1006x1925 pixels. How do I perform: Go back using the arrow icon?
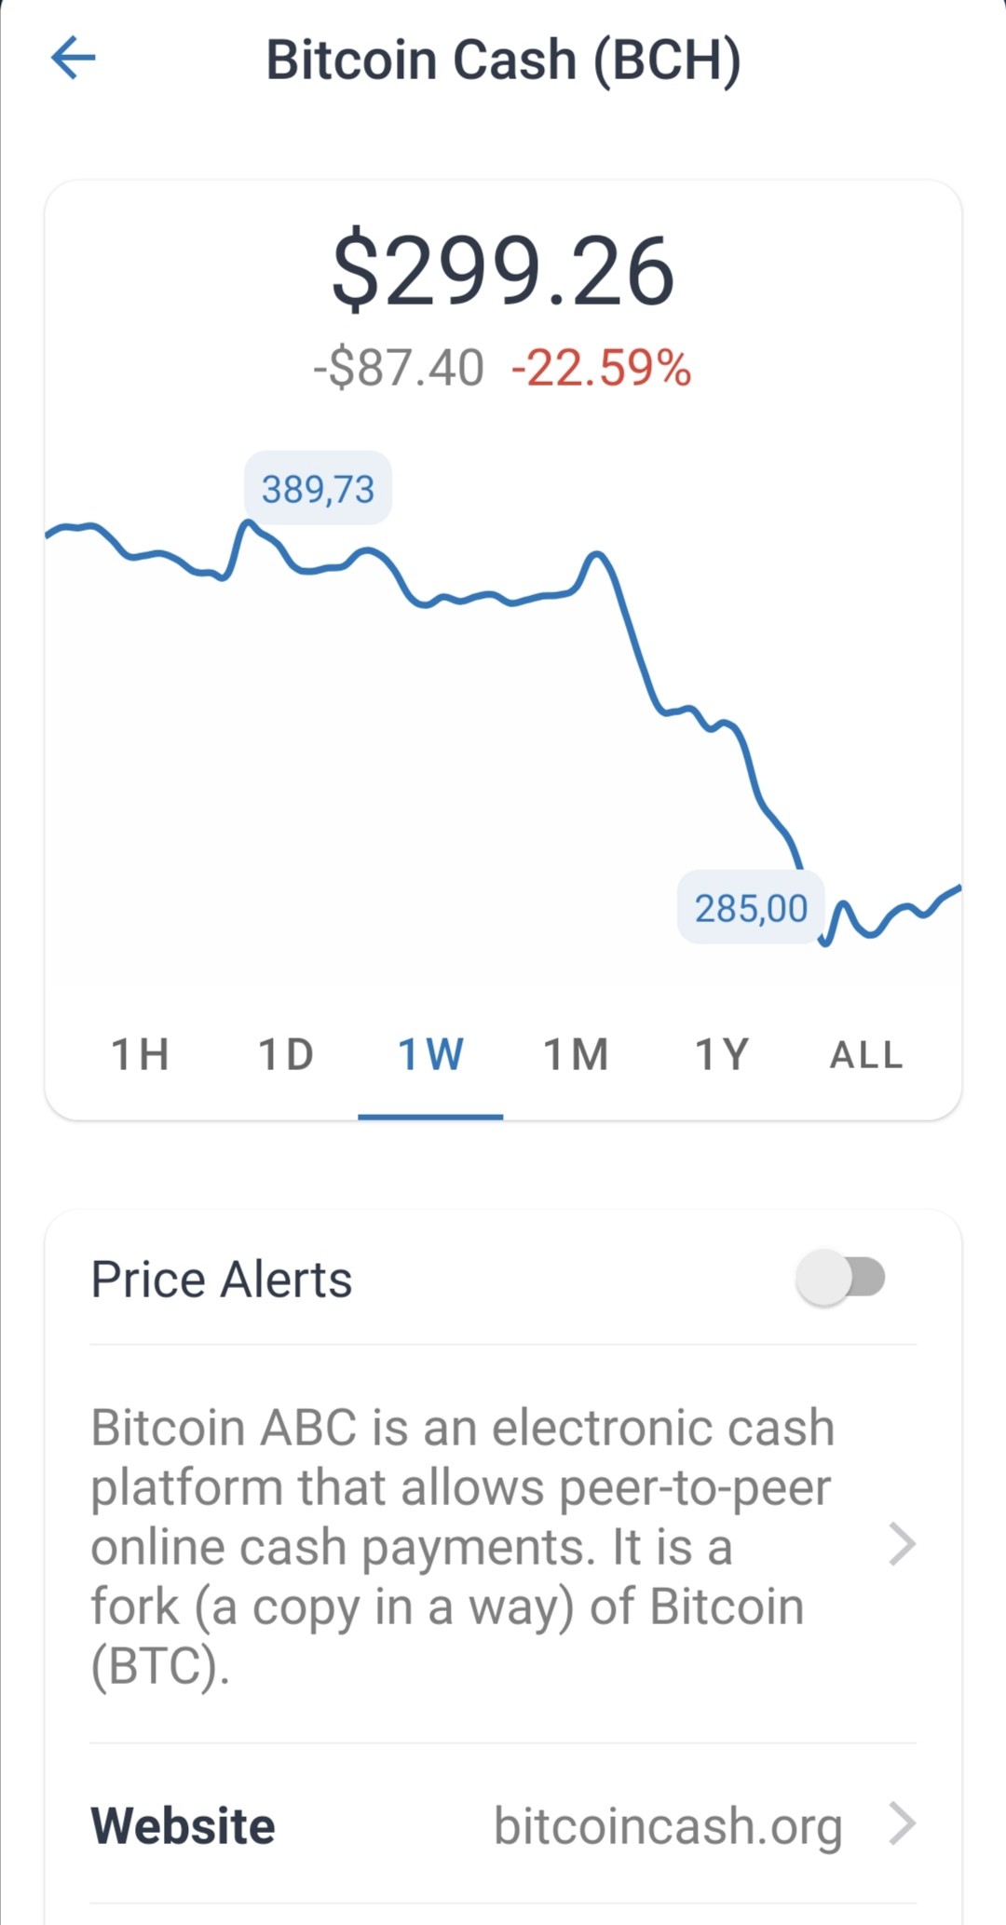coord(74,58)
